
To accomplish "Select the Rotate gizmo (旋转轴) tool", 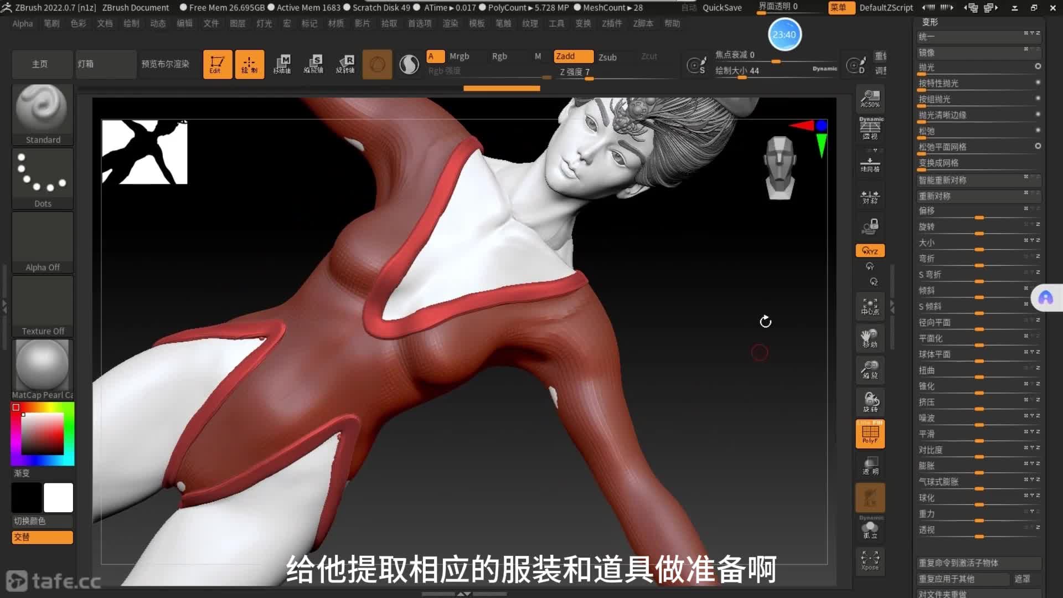I will pyautogui.click(x=345, y=64).
